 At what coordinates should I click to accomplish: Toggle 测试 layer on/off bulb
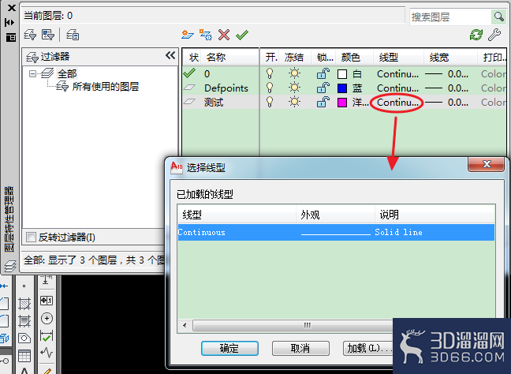pyautogui.click(x=270, y=102)
